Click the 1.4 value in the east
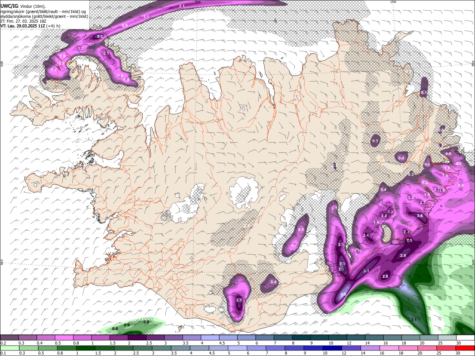 (445, 176)
